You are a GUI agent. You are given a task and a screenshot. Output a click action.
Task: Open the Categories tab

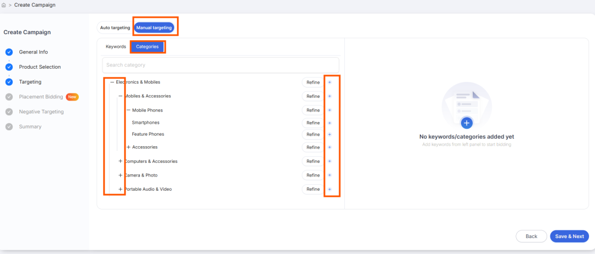point(147,47)
